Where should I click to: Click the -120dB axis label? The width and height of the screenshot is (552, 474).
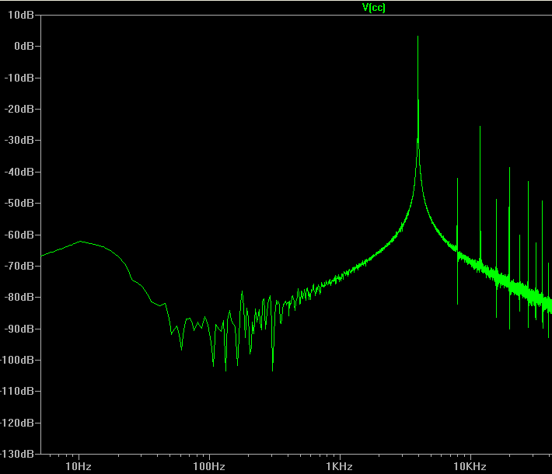pyautogui.click(x=17, y=423)
